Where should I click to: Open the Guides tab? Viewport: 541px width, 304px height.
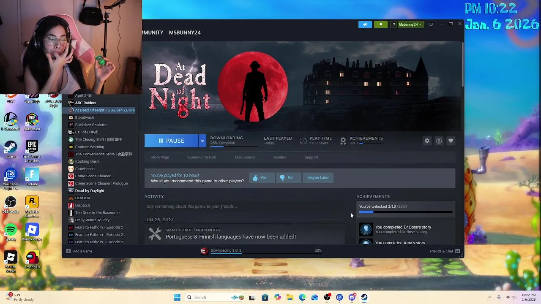[280, 157]
